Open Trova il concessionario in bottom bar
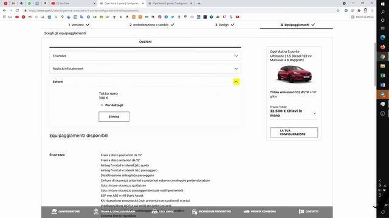Image resolution: width=389 pixels, height=218 pixels. pyautogui.click(x=114, y=211)
